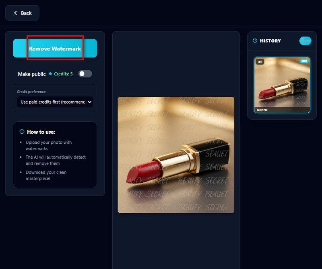The width and height of the screenshot is (322, 269).
Task: Toggle the Make public switch
Action: [85, 74]
